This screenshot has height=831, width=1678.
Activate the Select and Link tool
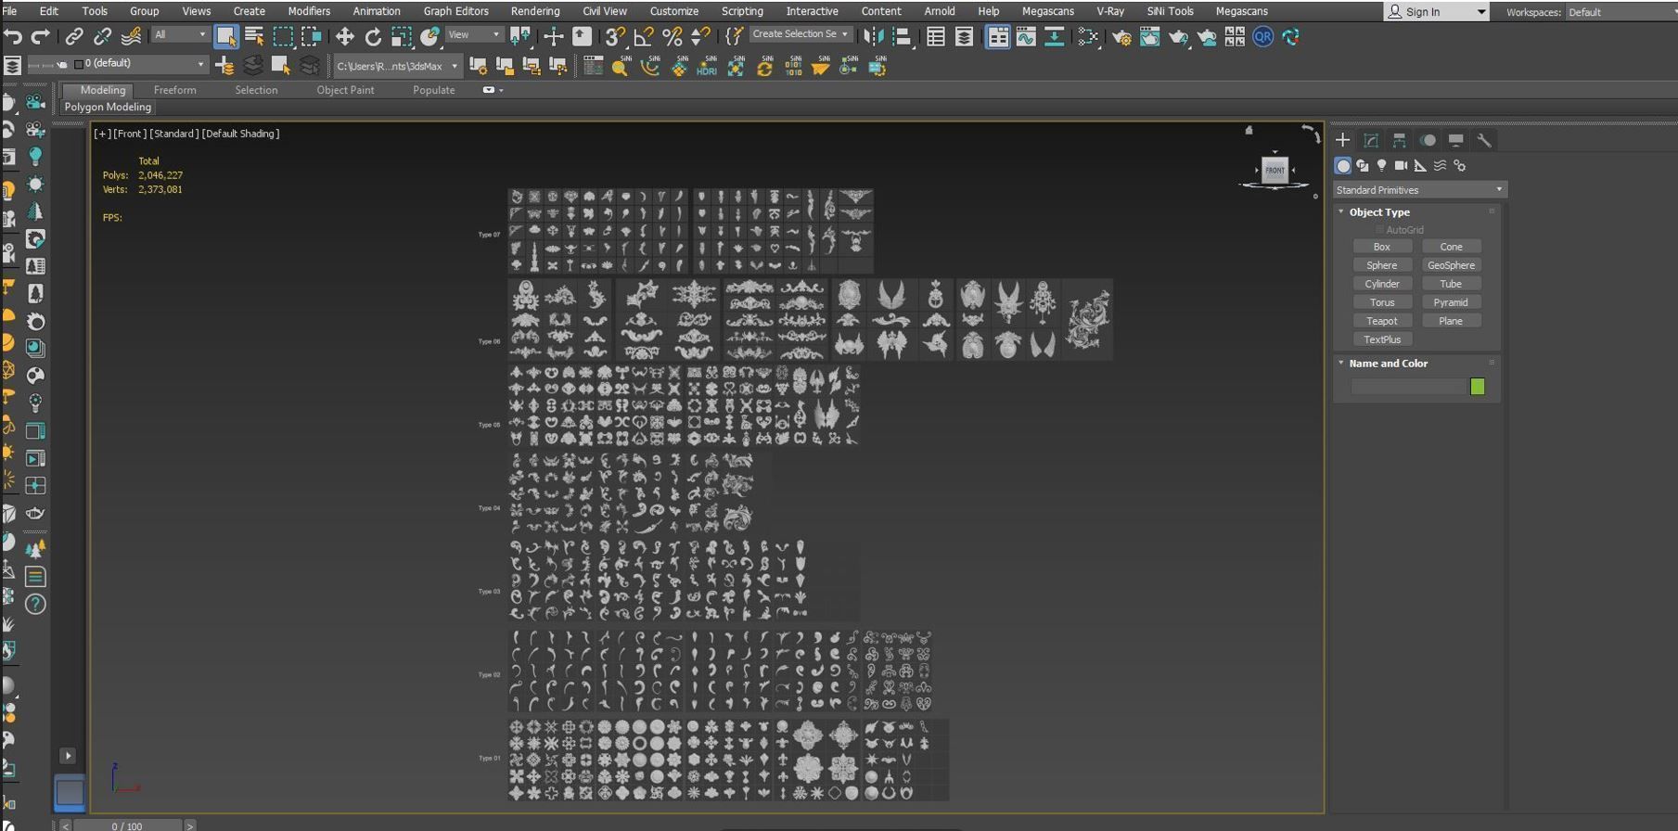pos(73,36)
